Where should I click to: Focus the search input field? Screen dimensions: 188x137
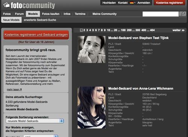(x=161, y=14)
